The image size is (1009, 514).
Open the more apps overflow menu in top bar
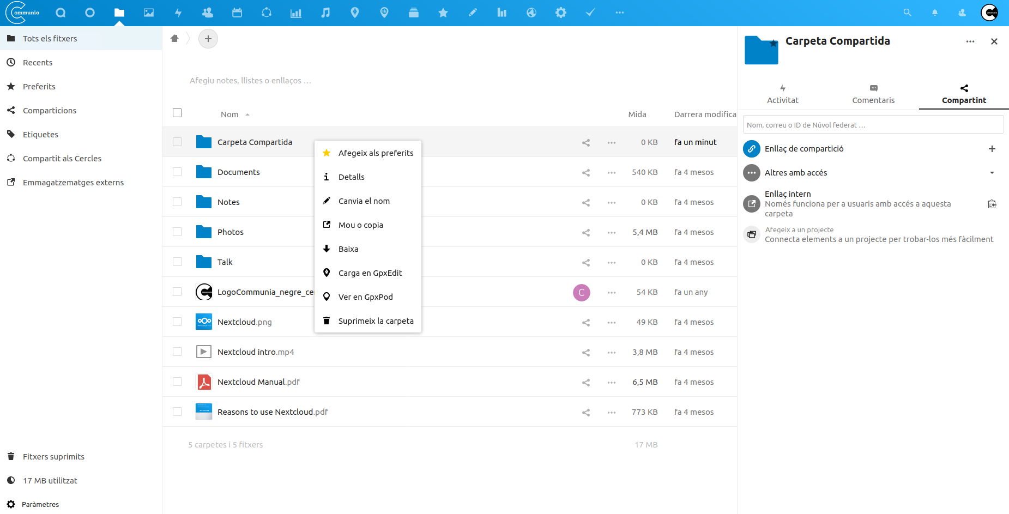(x=620, y=13)
